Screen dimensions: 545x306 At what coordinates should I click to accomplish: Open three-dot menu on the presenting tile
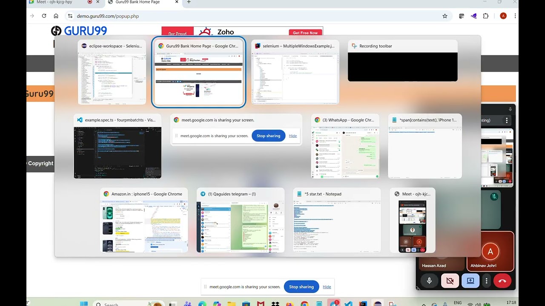(507, 121)
